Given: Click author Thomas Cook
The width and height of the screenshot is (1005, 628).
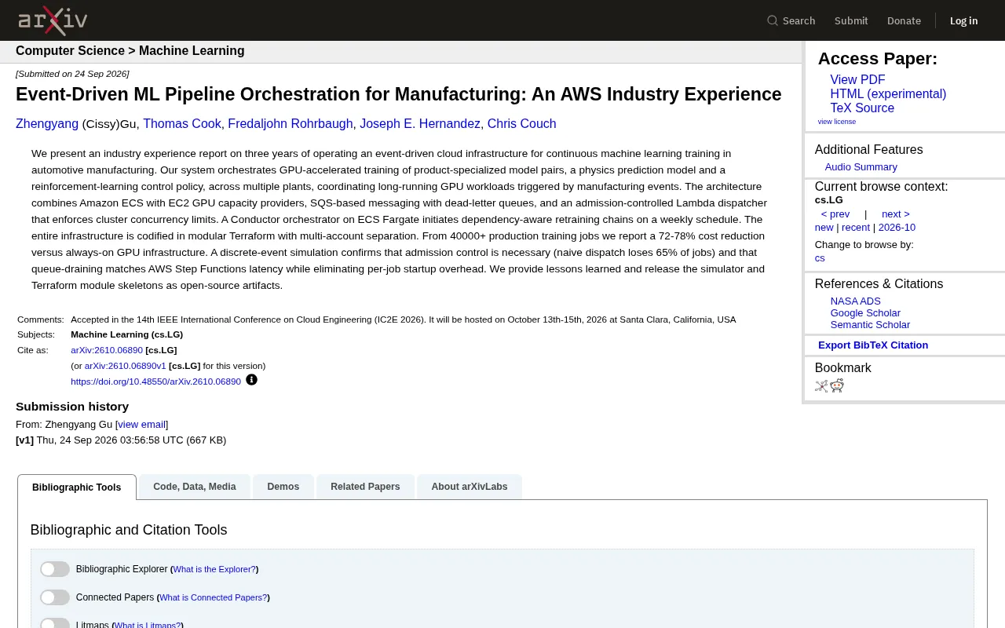Looking at the screenshot, I should click(x=182, y=124).
